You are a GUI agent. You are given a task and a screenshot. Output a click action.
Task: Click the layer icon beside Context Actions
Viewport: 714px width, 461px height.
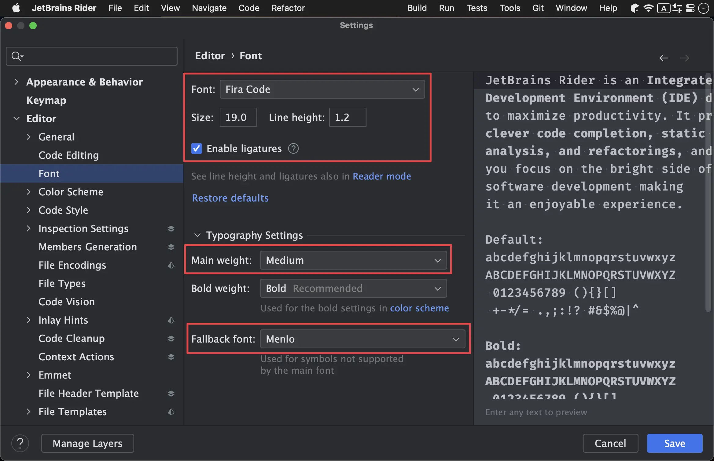[x=171, y=357]
